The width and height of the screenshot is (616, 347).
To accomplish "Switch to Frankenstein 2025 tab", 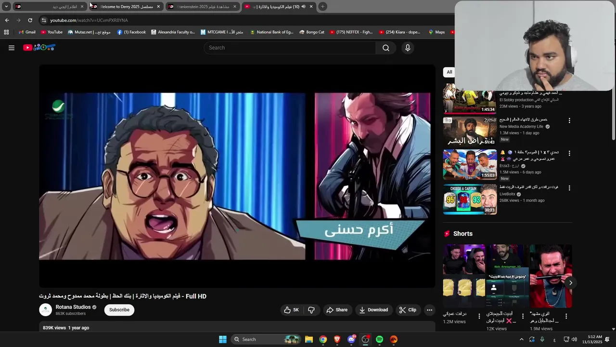I will (202, 6).
